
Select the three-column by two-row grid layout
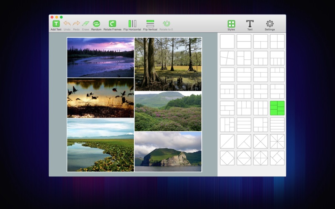click(260, 108)
